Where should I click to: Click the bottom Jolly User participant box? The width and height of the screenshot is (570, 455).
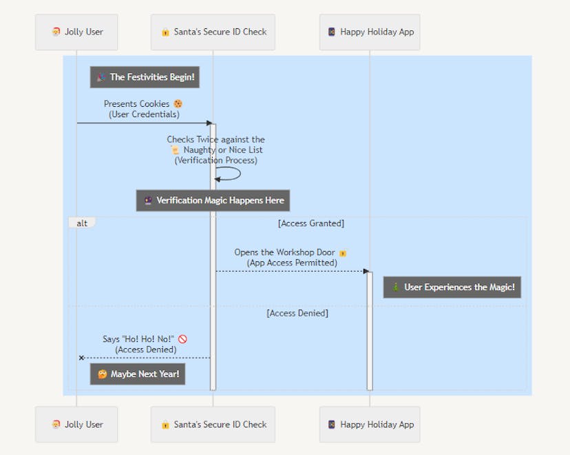tap(76, 425)
